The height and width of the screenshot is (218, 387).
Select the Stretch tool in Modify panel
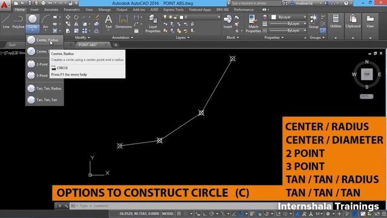(68, 31)
